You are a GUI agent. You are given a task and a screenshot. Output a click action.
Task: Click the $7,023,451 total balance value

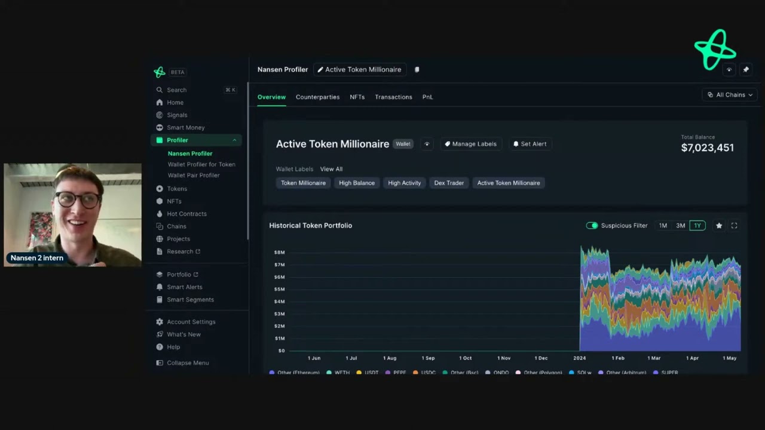click(708, 148)
